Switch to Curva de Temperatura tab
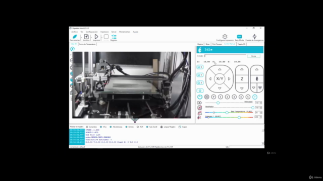 (87, 44)
